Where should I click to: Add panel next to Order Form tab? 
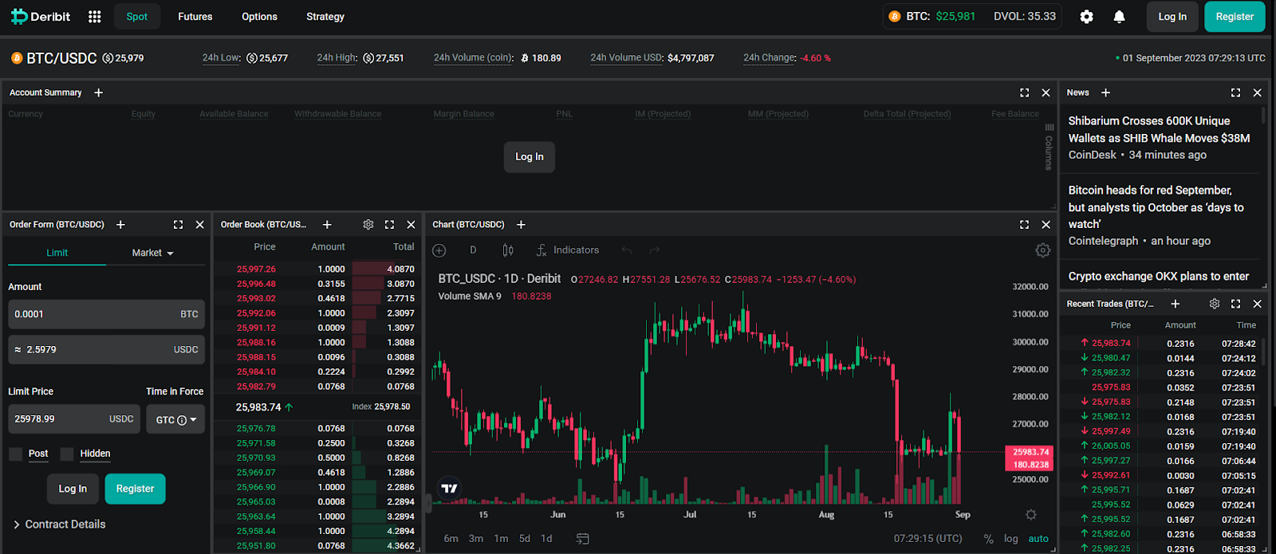pyautogui.click(x=120, y=225)
